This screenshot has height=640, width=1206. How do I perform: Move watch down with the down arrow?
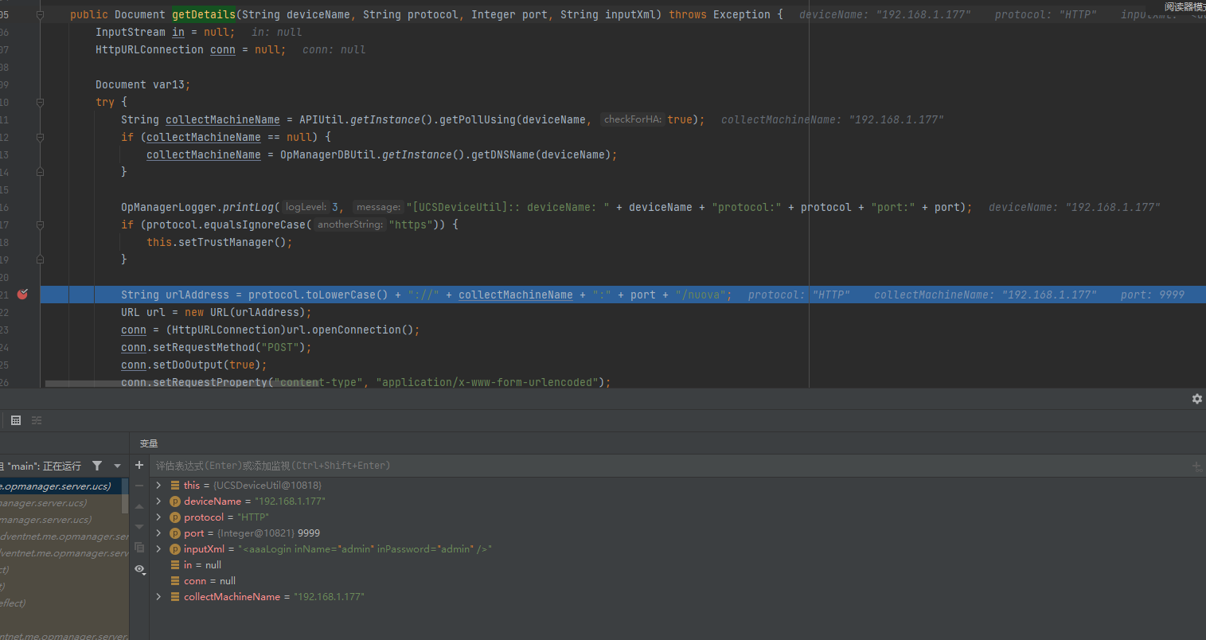(x=139, y=527)
